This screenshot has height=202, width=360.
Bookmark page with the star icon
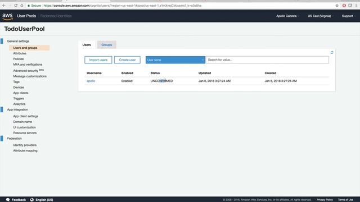click(x=337, y=6)
